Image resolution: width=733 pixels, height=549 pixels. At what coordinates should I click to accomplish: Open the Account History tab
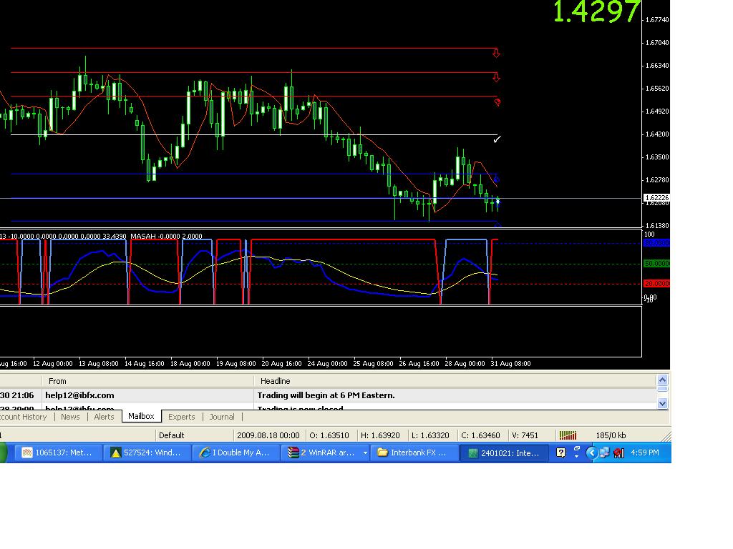click(x=24, y=417)
